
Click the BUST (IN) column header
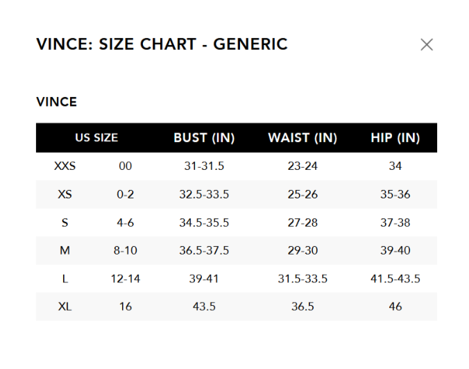[x=204, y=137]
